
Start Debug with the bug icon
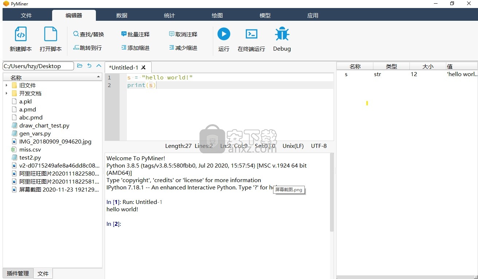point(282,34)
